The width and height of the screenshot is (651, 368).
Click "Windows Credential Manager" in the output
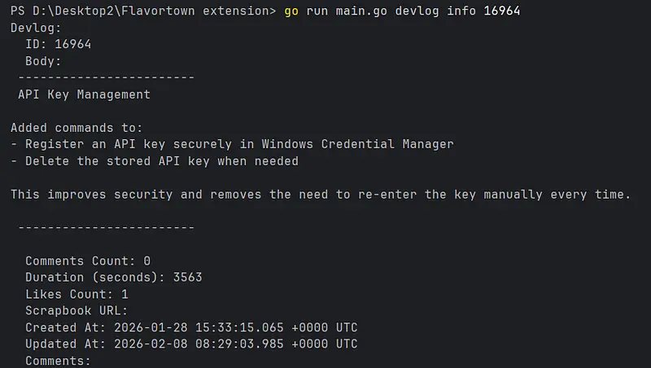click(358, 144)
